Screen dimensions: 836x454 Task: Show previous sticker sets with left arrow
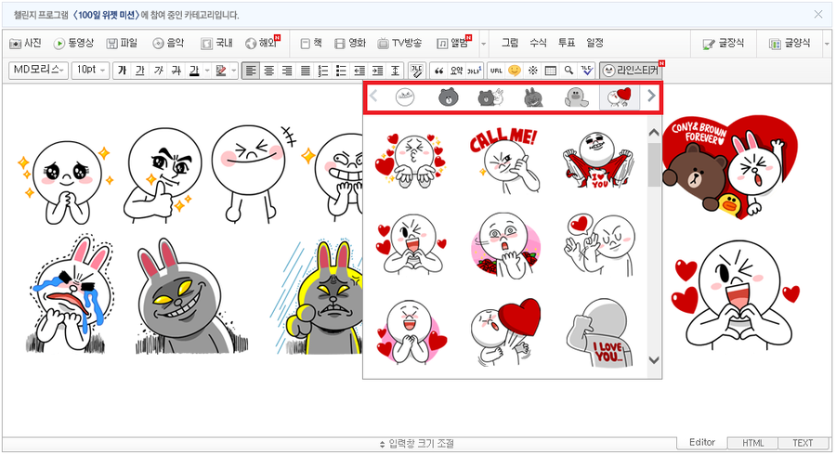373,96
